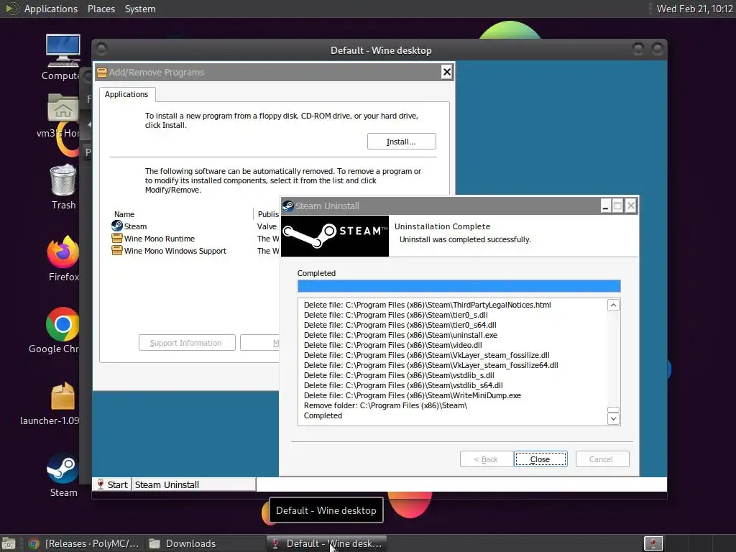Click log line deleting VkLayer_steam_fossilize64.dll

click(431, 365)
